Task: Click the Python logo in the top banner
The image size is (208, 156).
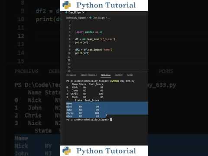Action: tap(67, 5)
